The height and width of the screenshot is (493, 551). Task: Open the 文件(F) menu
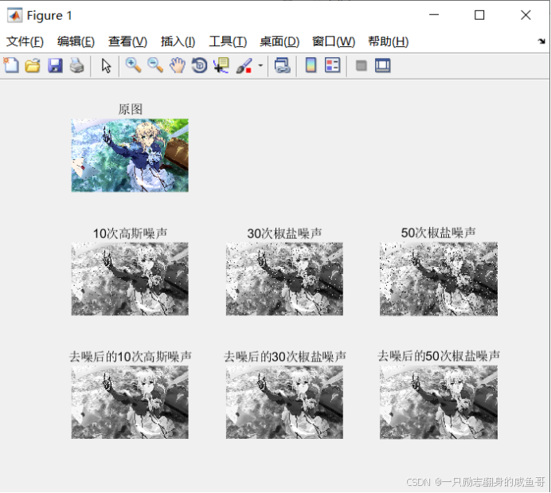[x=25, y=41]
